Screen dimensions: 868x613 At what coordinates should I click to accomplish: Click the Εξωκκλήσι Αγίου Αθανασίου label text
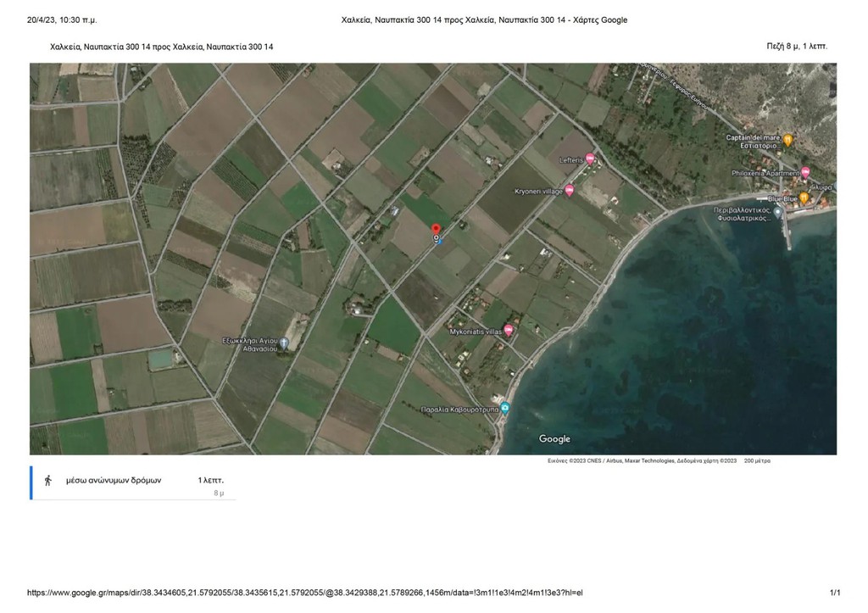(x=250, y=345)
